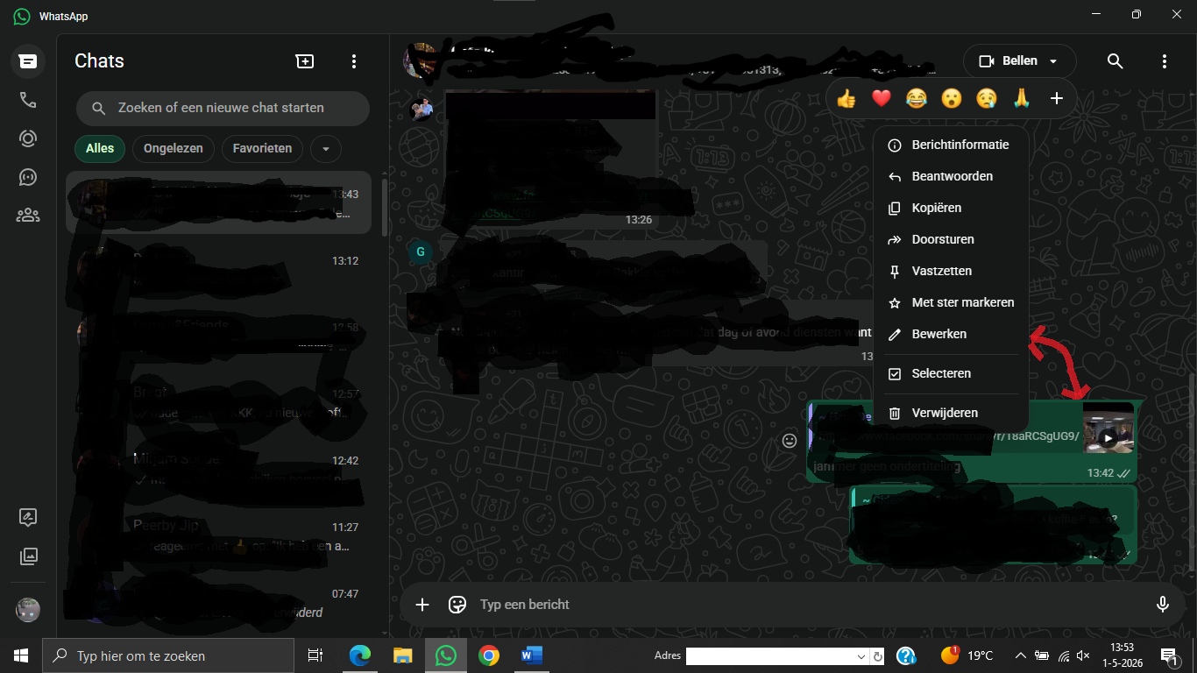Viewport: 1197px width, 673px height.
Task: Open the Chats list three-dot menu
Action: tap(354, 61)
